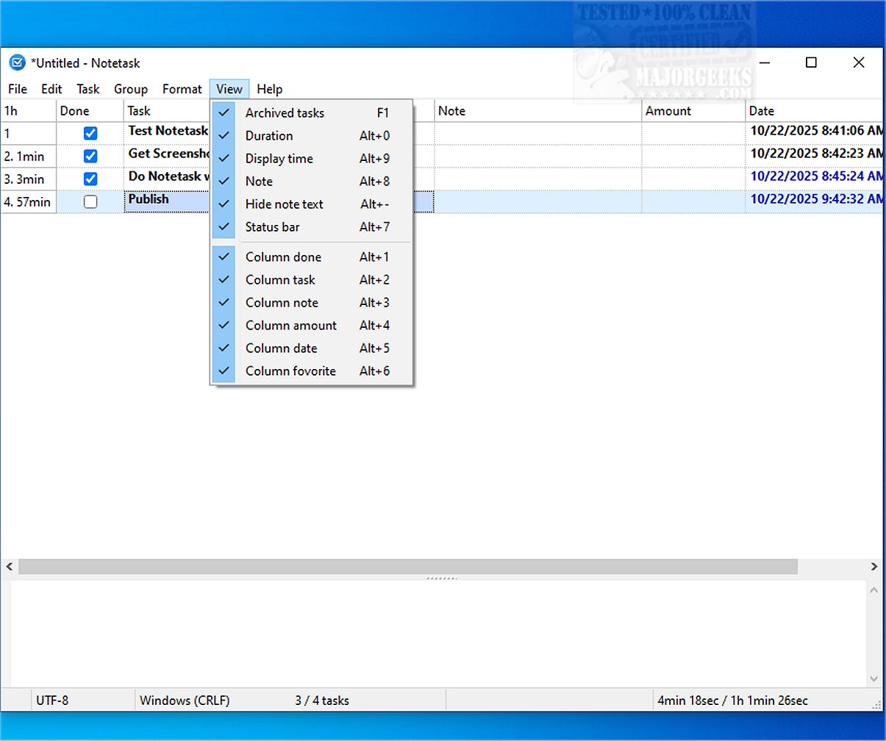
Task: Toggle Column date visibility
Action: 312,348
